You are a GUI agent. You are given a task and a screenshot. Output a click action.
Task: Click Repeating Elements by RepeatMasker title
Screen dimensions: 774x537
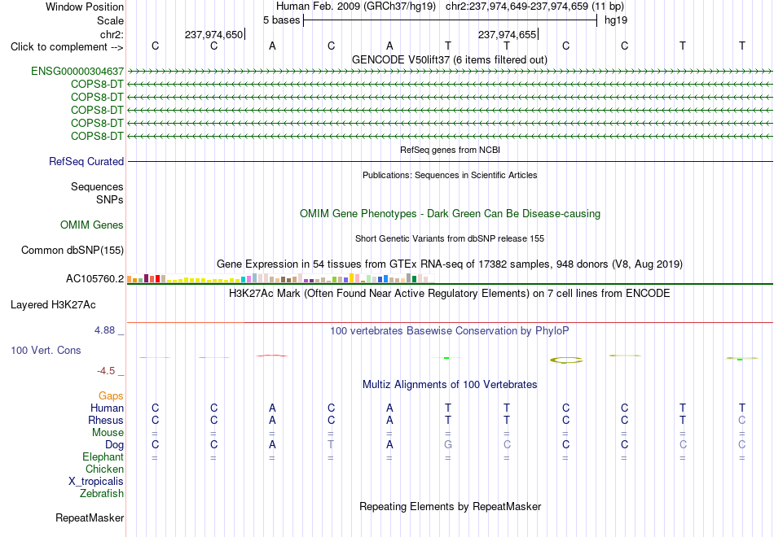[x=450, y=506]
